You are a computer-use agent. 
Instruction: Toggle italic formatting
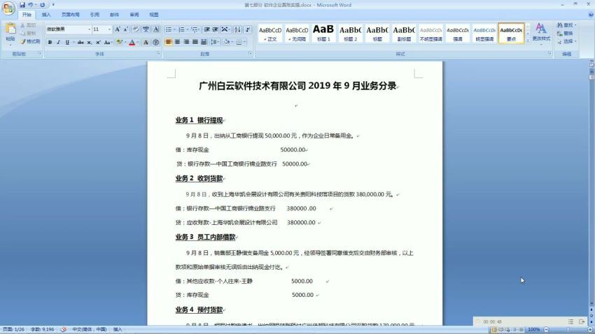[58, 43]
